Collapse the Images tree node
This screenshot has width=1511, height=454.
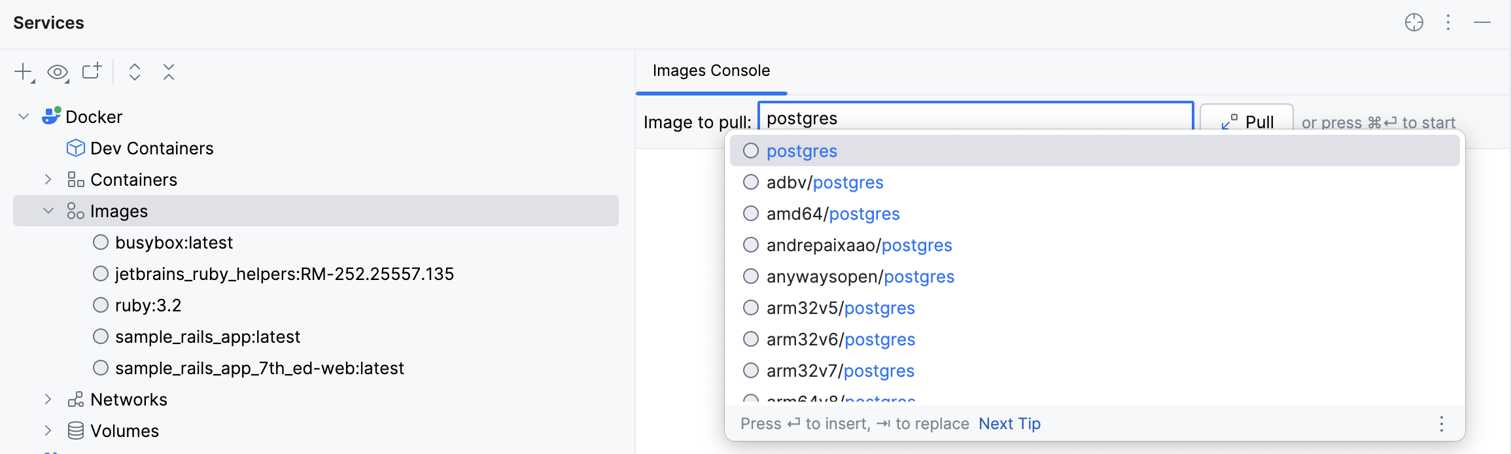(47, 211)
